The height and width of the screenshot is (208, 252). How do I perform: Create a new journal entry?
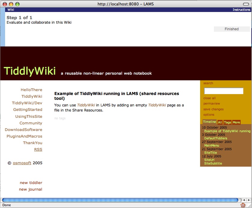pos(30,189)
